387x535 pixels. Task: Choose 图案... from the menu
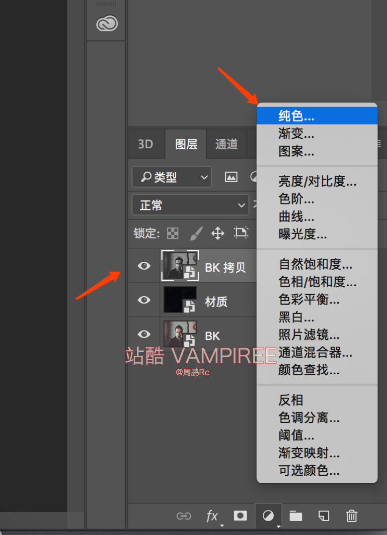point(317,151)
